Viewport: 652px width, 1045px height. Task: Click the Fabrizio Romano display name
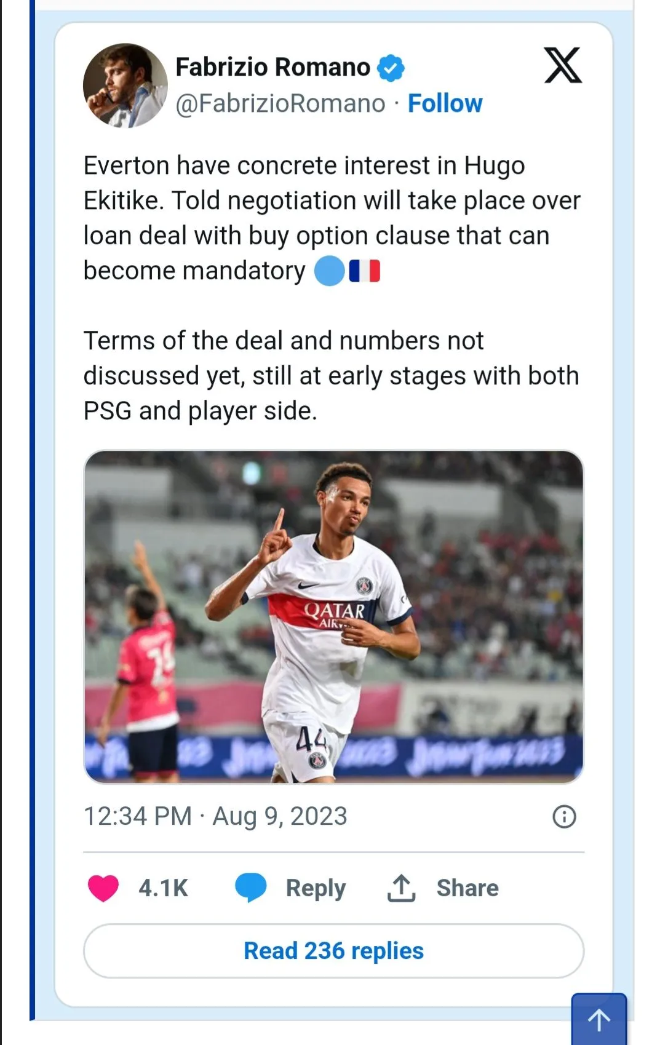(x=273, y=67)
